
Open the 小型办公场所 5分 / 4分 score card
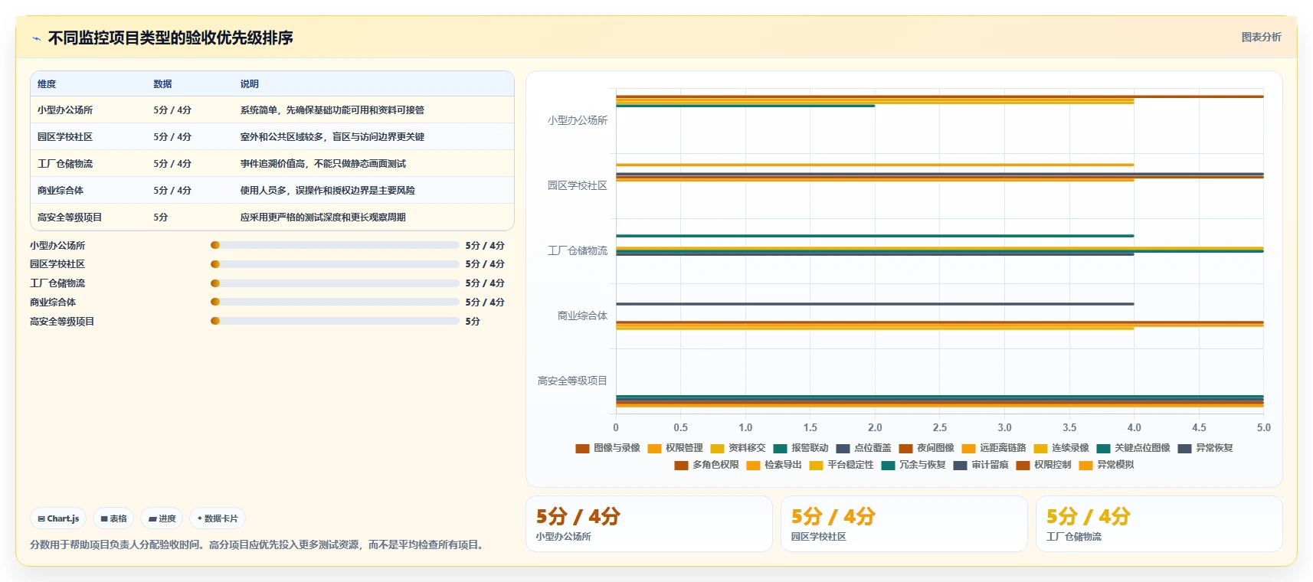click(649, 524)
